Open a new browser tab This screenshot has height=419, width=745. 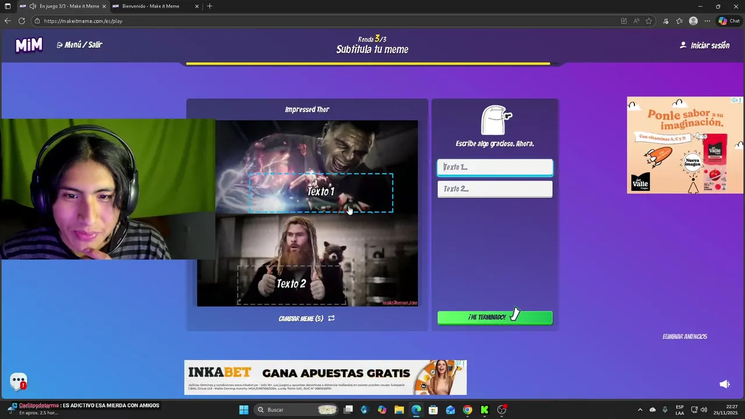(x=210, y=6)
